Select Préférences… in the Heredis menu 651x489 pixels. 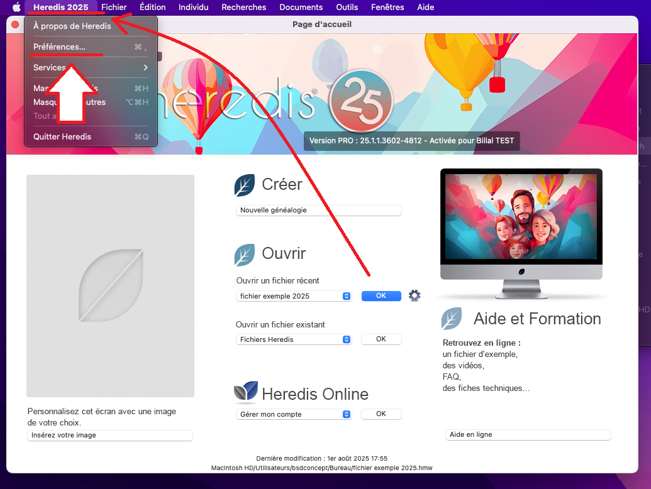(59, 47)
